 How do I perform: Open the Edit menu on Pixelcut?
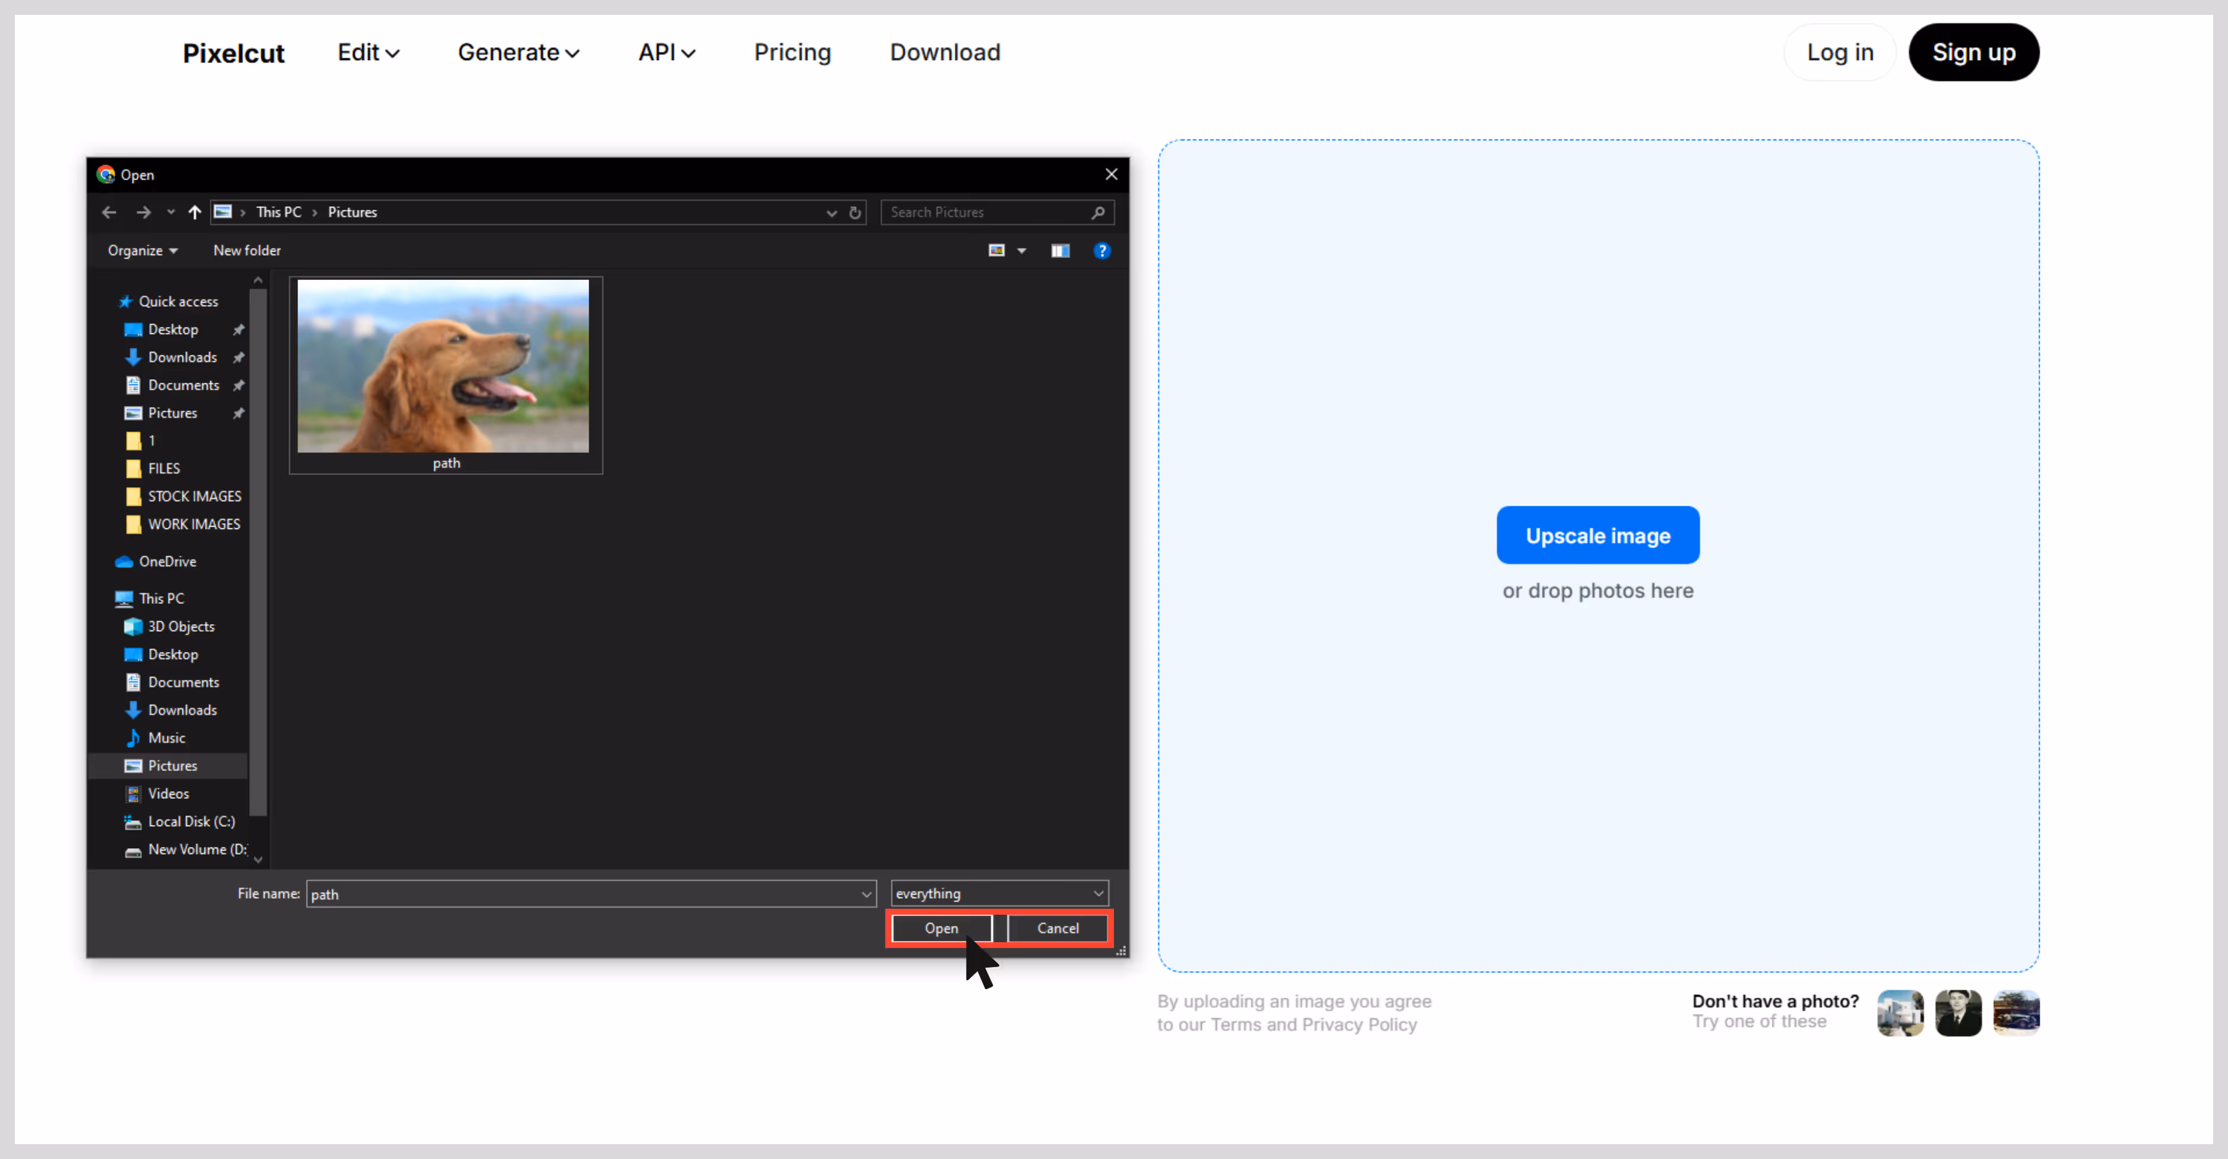[368, 53]
